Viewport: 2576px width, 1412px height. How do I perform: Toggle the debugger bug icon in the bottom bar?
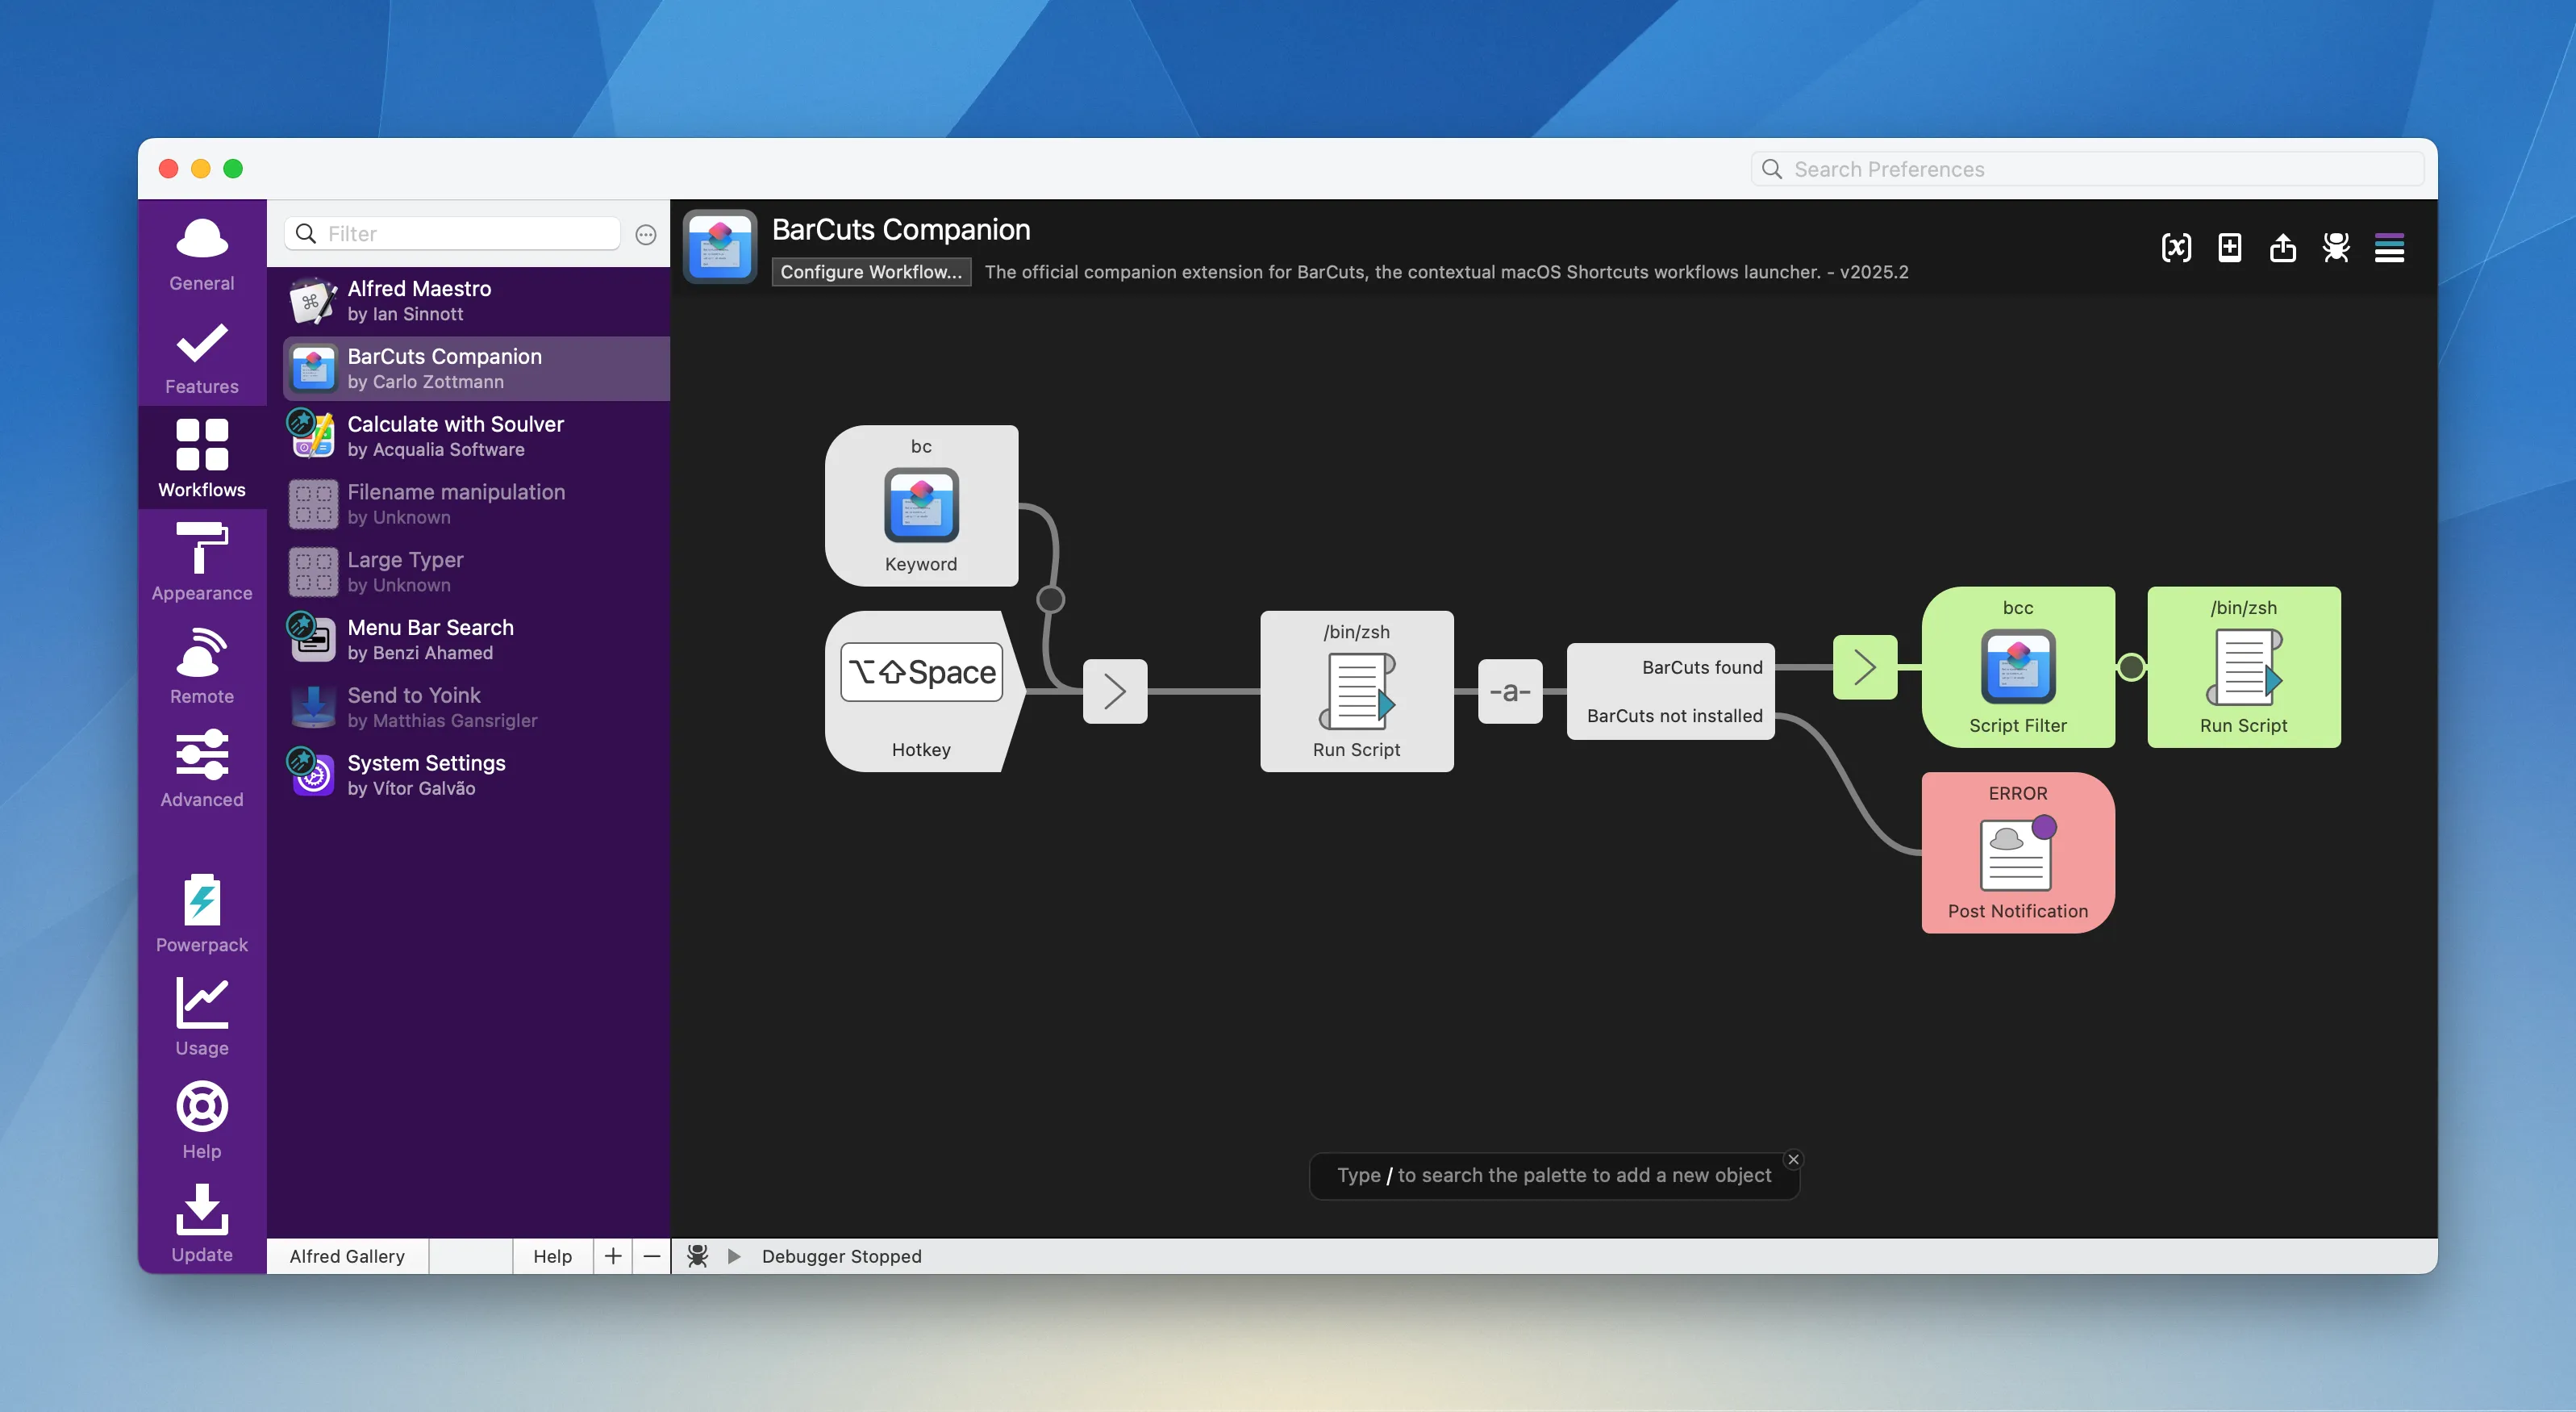point(699,1256)
